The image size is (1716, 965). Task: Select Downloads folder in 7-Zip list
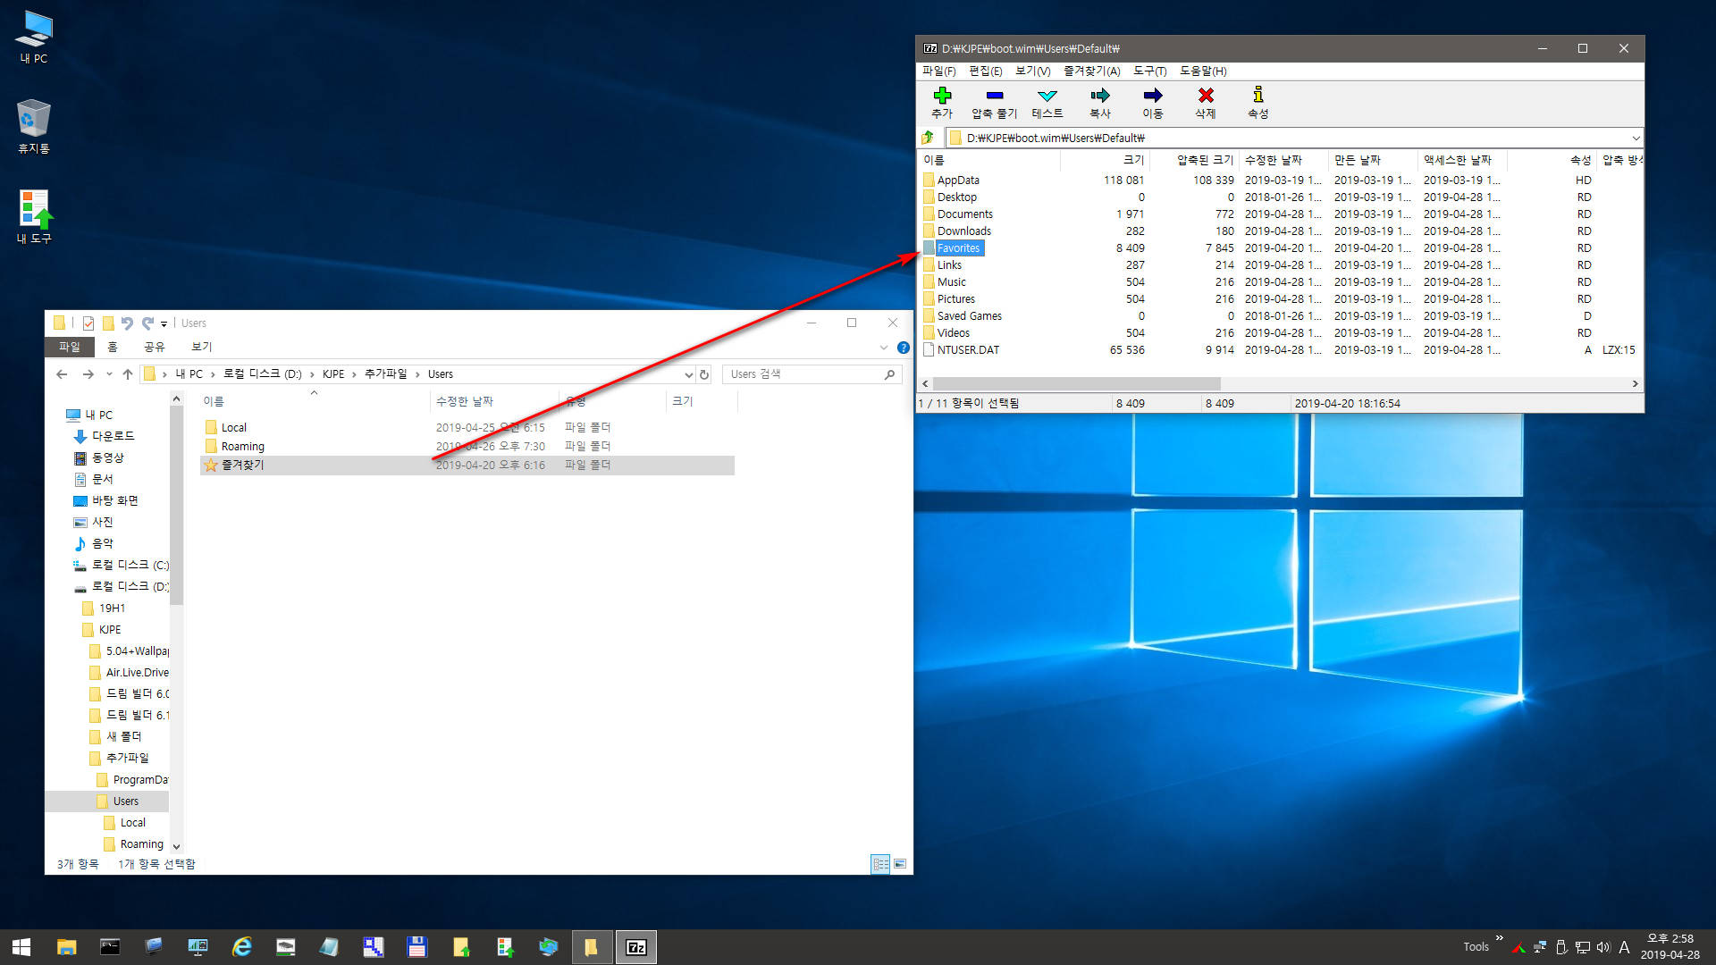[963, 231]
